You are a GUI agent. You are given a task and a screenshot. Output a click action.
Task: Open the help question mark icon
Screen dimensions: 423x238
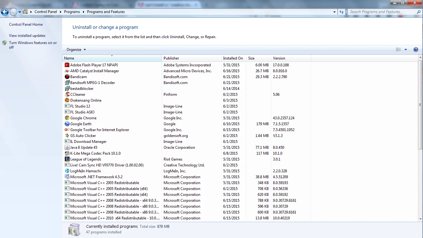416,50
